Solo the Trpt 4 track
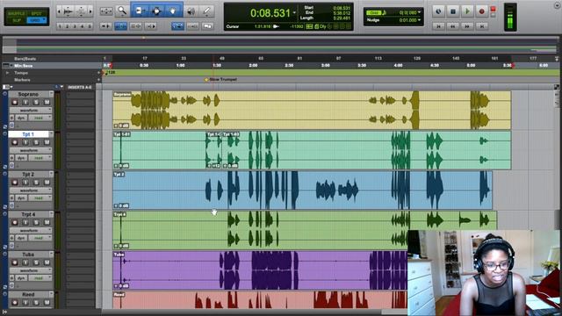562x316 pixels. 36,222
